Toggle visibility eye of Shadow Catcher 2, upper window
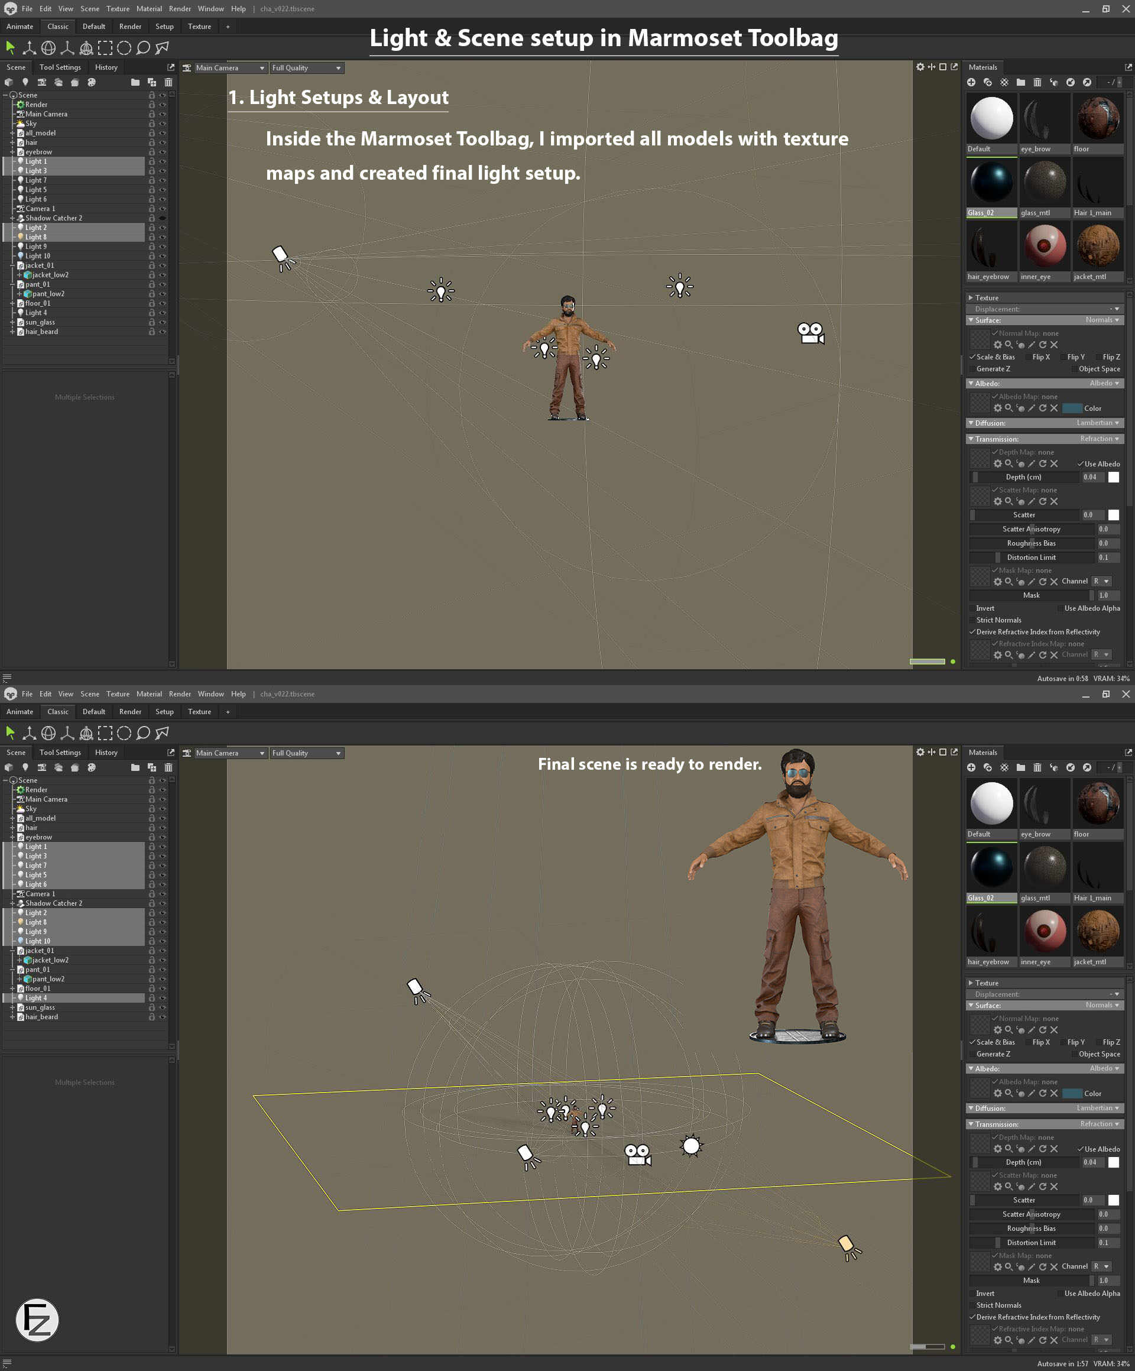 (x=163, y=218)
